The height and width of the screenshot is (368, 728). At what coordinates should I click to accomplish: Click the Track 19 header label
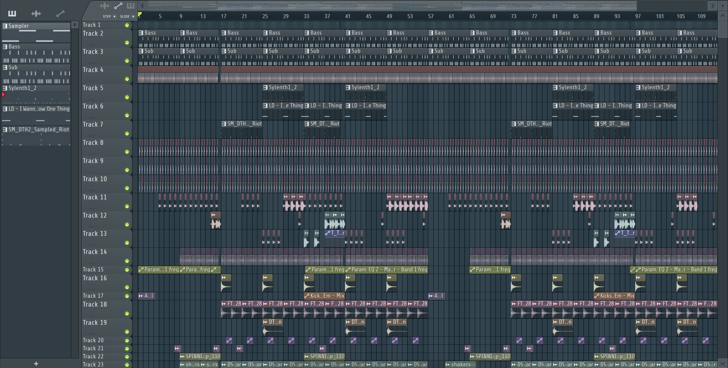95,323
